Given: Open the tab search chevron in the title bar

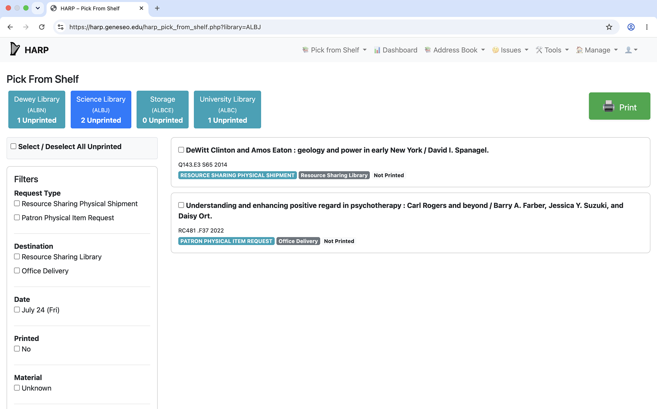Looking at the screenshot, I should 38,8.
